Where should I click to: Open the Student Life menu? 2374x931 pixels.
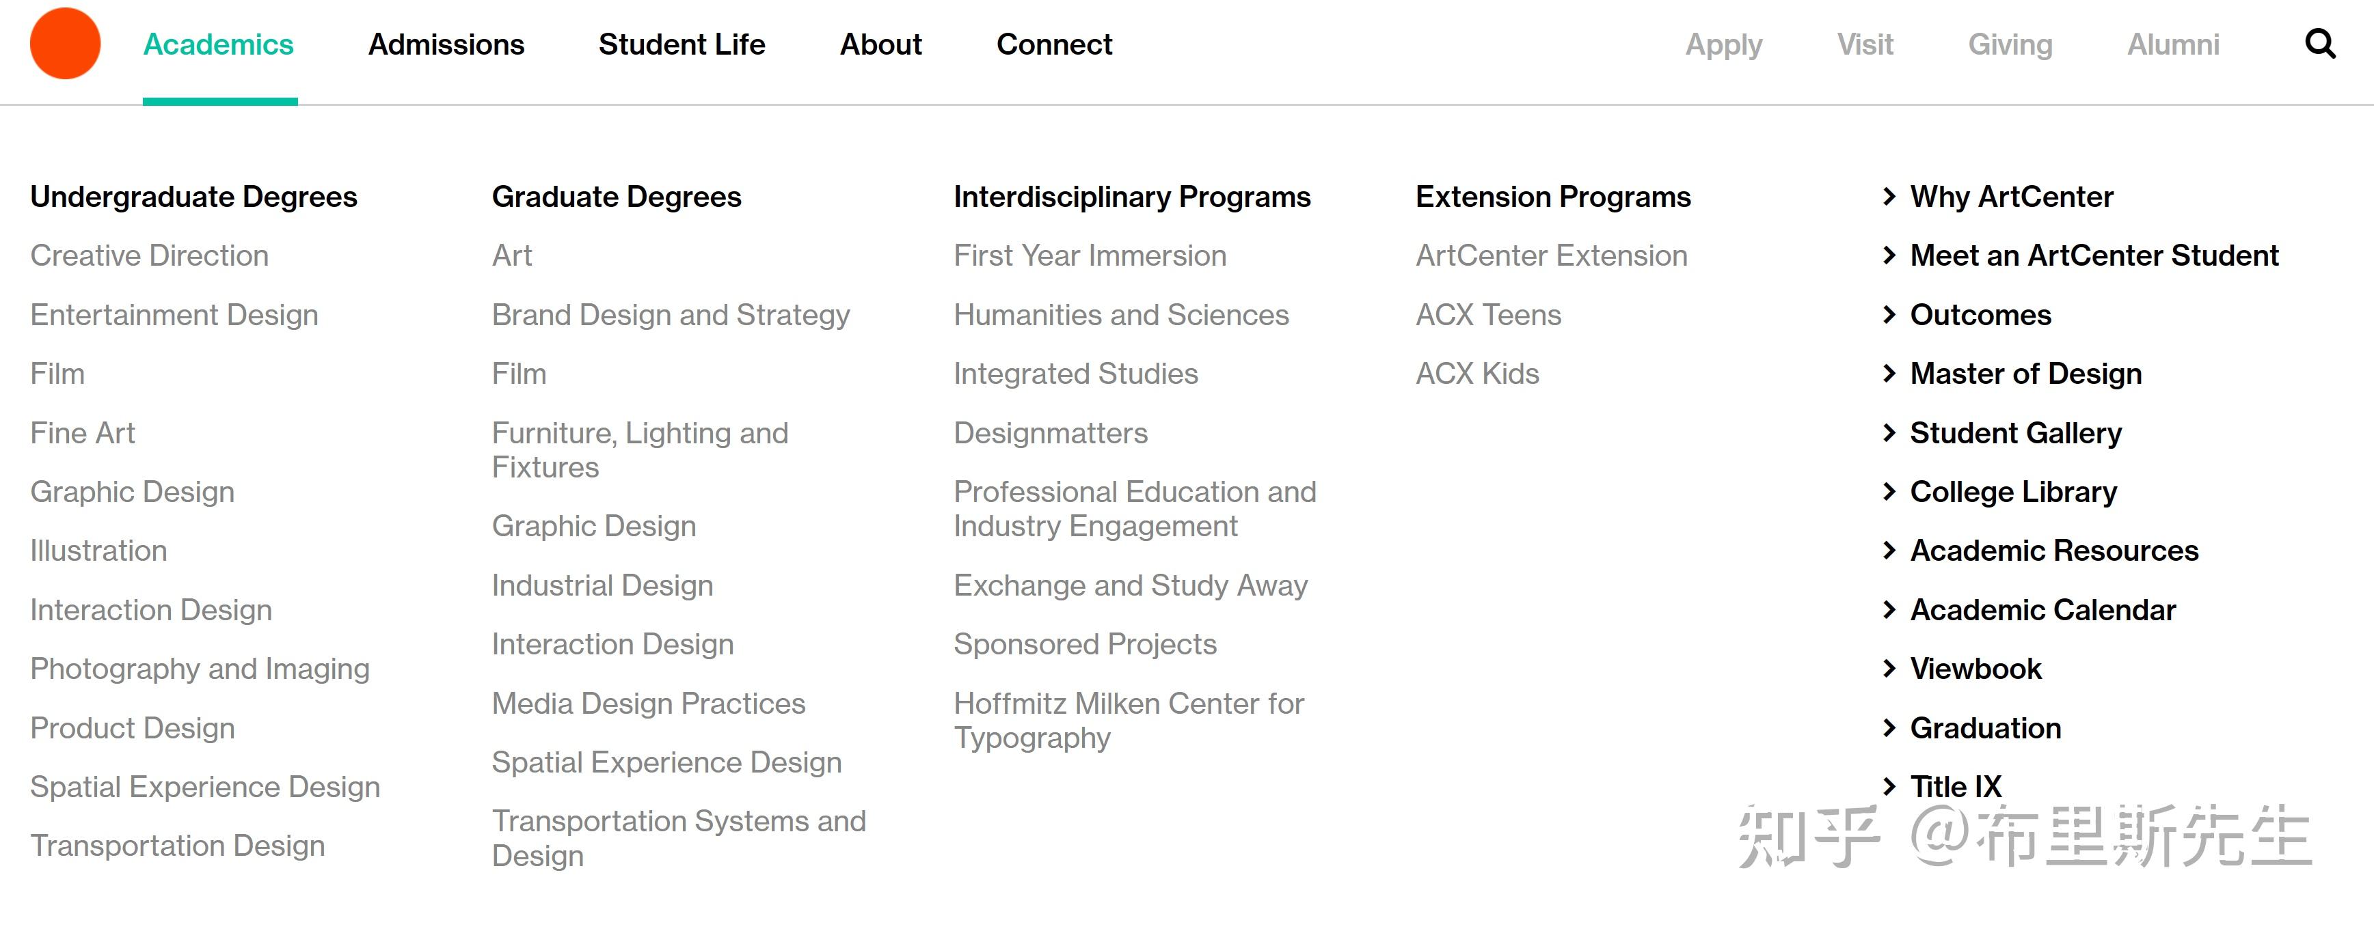click(682, 44)
